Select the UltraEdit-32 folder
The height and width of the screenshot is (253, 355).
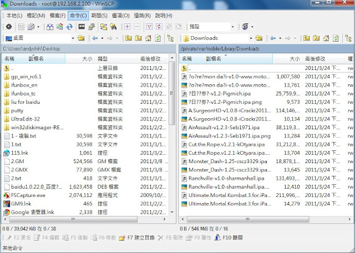25,119
